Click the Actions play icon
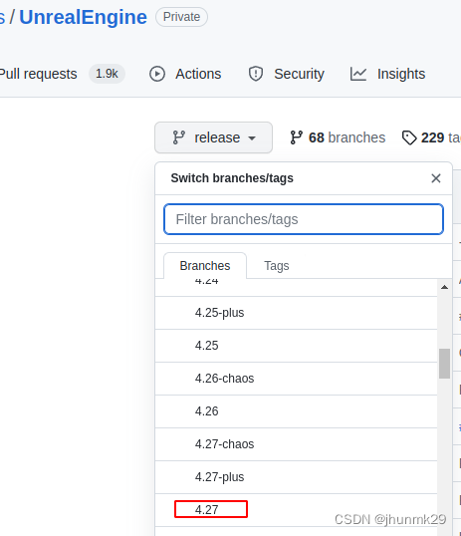 click(157, 74)
